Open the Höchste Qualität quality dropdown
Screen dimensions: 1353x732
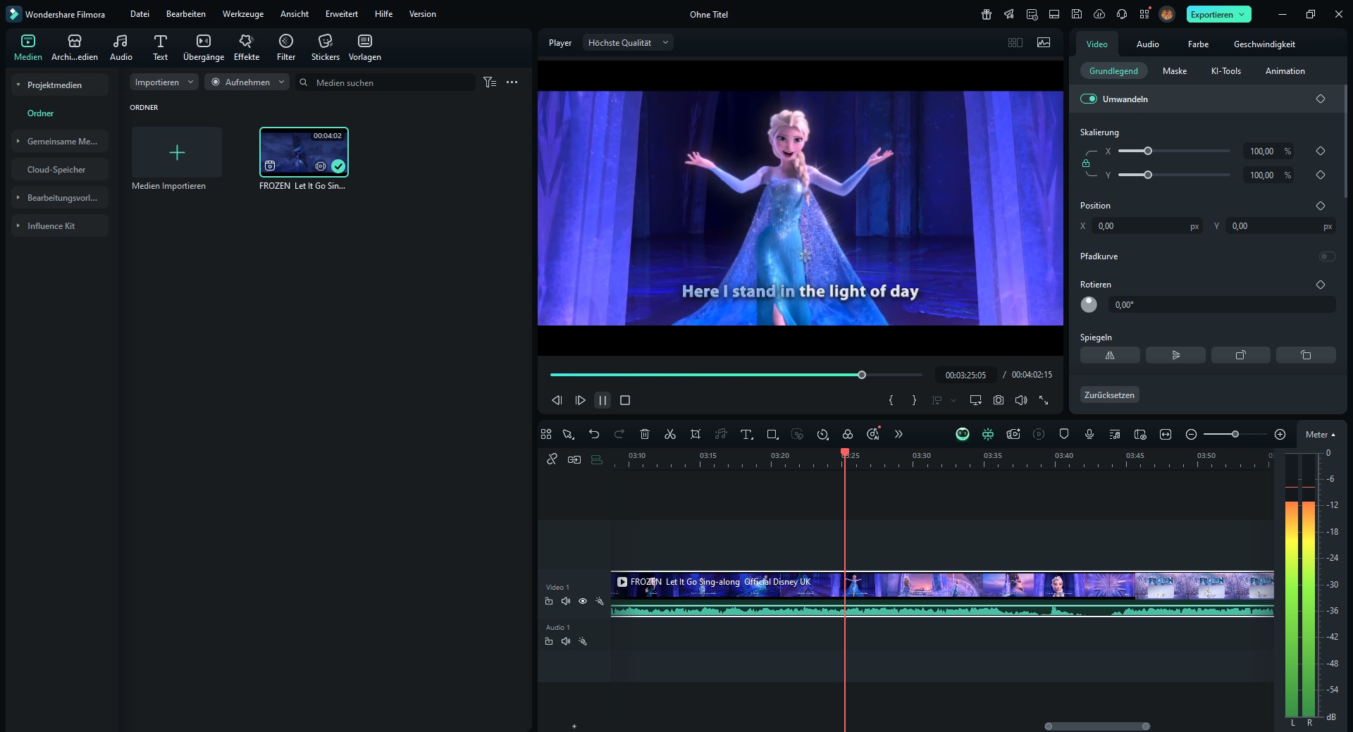627,43
